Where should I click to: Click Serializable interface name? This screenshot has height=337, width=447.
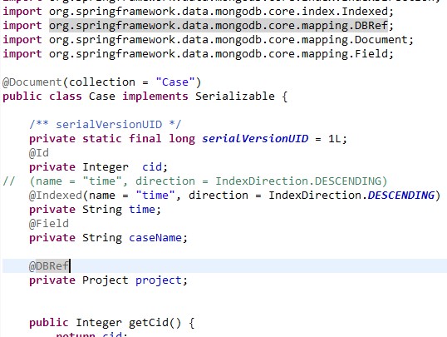pos(235,97)
